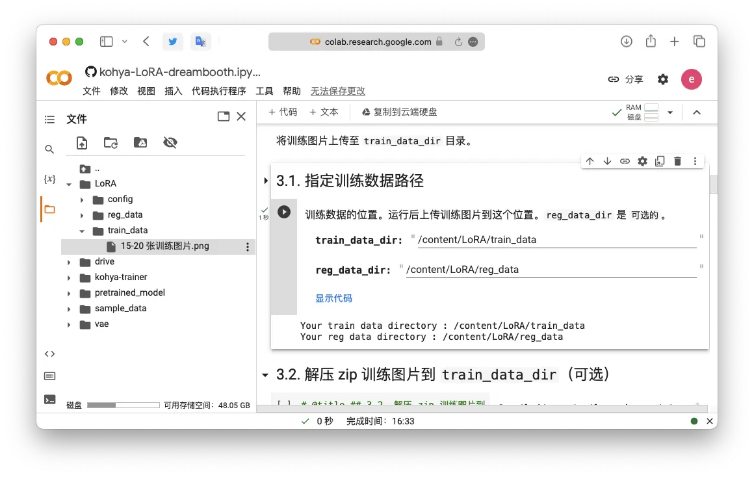Open the variables {x} inspector
The image size is (754, 477).
(49, 179)
